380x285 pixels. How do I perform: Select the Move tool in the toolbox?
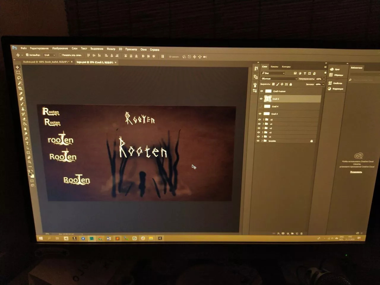[x=17, y=67]
